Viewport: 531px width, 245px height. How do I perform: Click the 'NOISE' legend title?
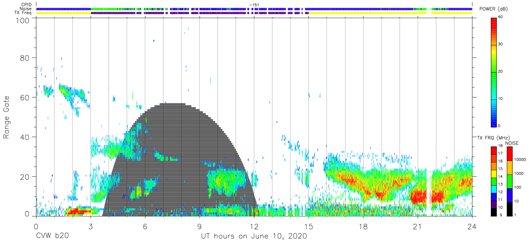[x=511, y=143]
